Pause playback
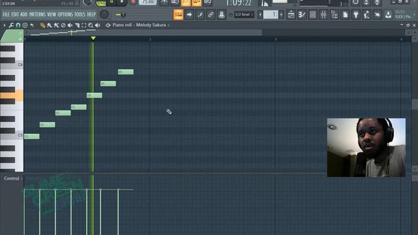This screenshot has width=418, height=235. tap(112, 3)
